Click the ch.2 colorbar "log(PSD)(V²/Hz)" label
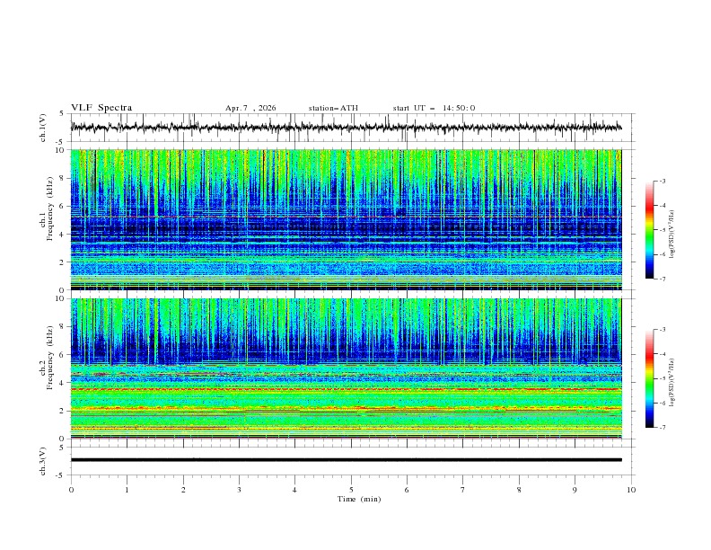 coord(672,383)
